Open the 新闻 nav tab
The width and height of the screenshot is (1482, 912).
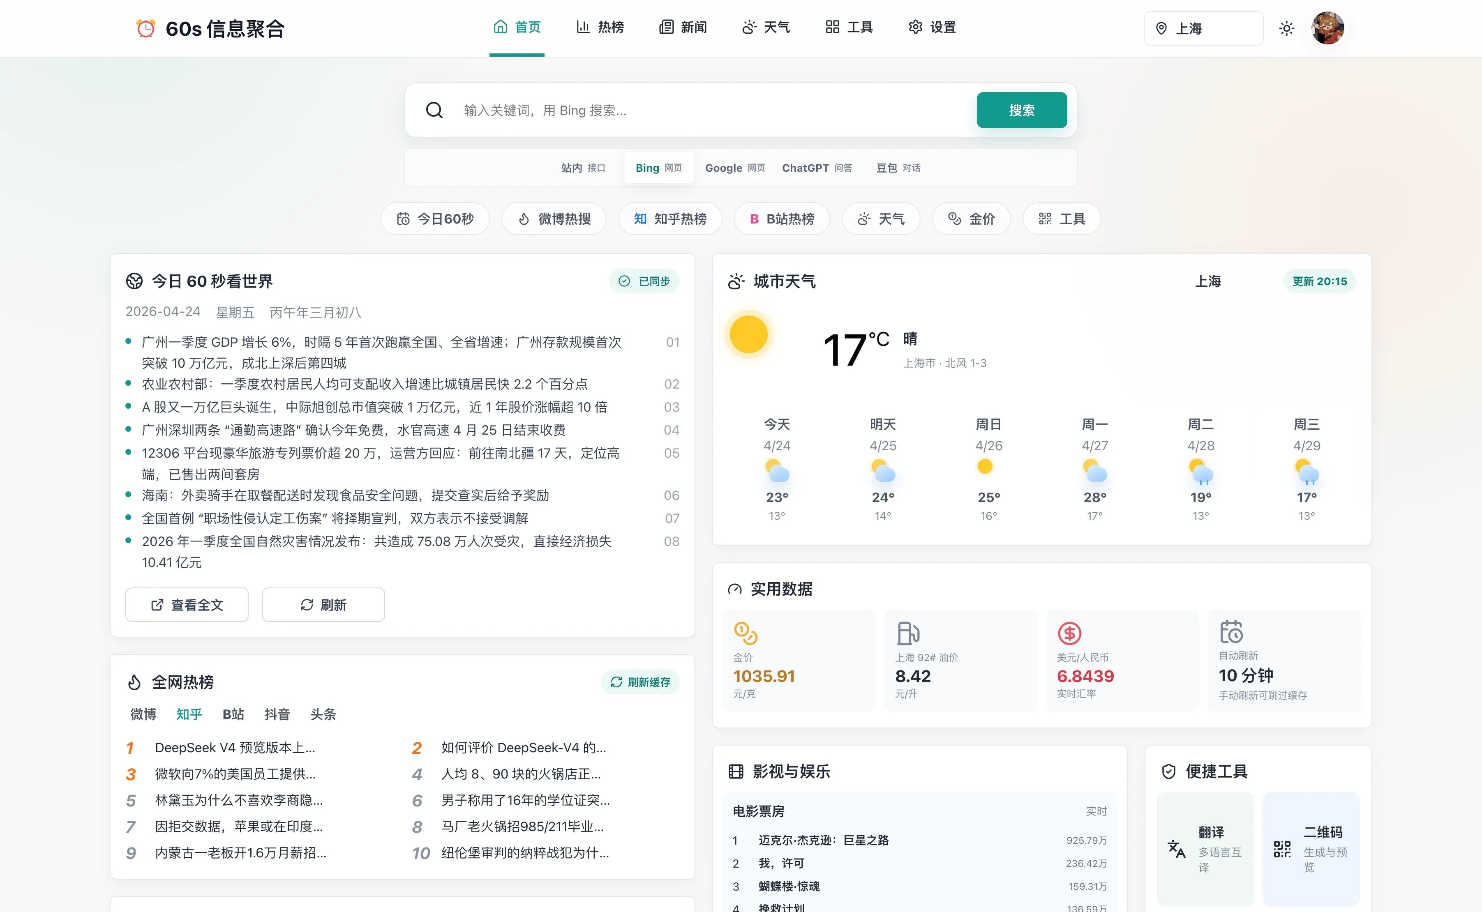click(683, 28)
